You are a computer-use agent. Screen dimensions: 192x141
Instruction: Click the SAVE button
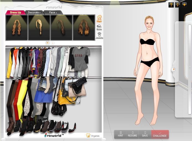pyautogui.click(x=145, y=134)
